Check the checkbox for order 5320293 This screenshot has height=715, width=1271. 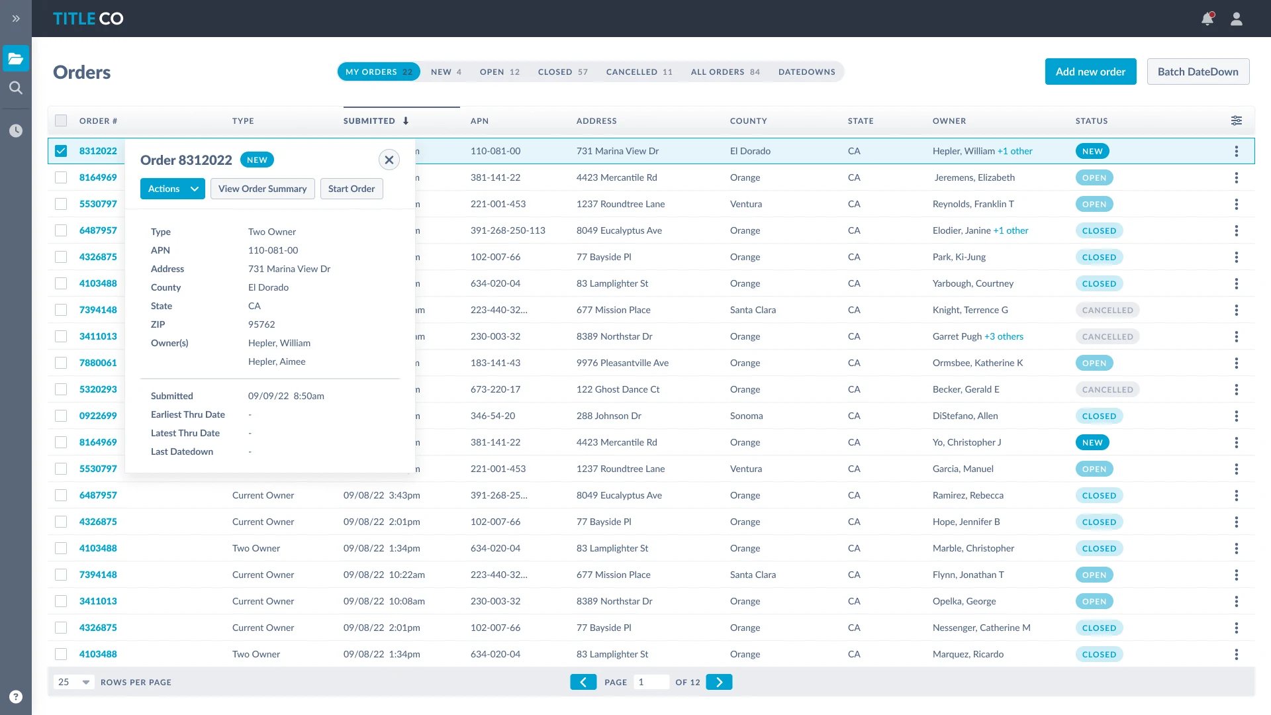click(x=61, y=389)
